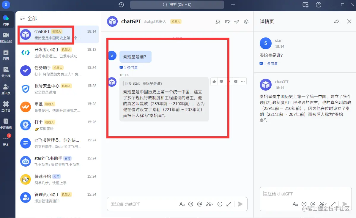Click the checkmark tasks icon in chat header

click(237, 22)
